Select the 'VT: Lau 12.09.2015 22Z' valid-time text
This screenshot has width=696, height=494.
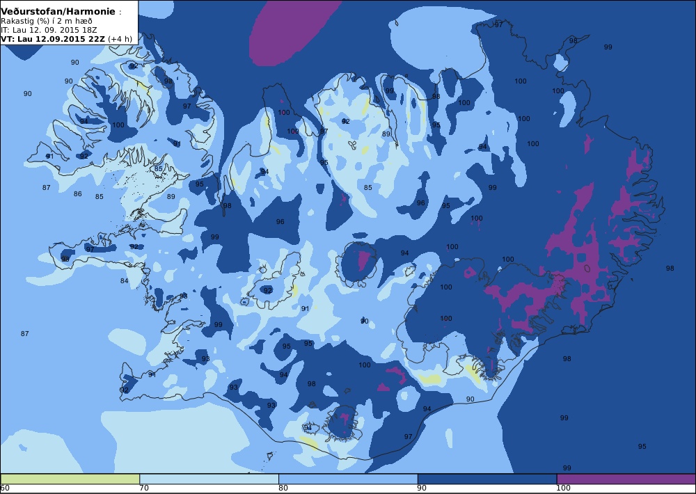(53, 38)
